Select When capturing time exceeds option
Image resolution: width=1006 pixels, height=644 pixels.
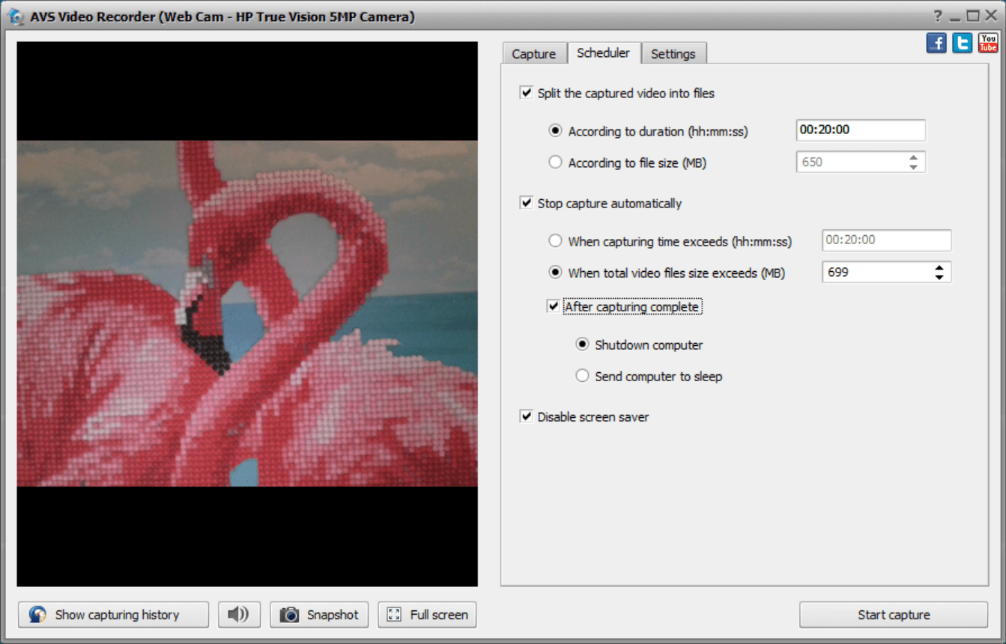pyautogui.click(x=555, y=240)
